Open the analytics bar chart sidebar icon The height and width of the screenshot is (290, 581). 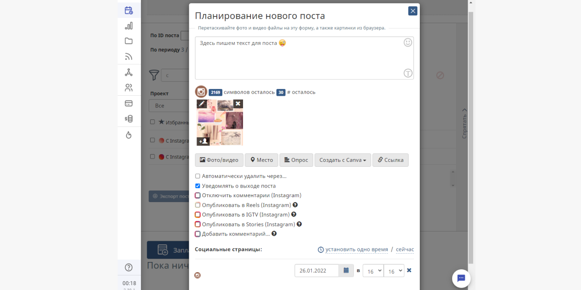tap(128, 26)
